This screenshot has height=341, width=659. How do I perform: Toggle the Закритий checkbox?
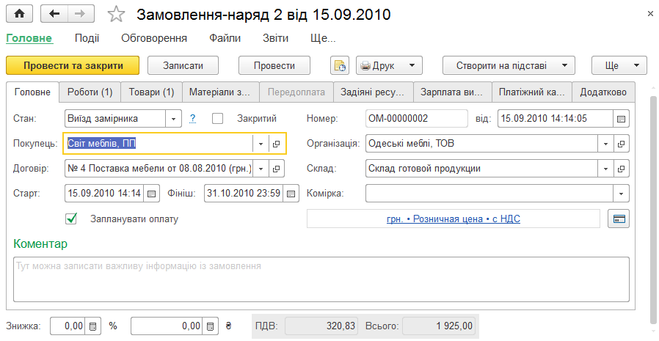tap(217, 118)
